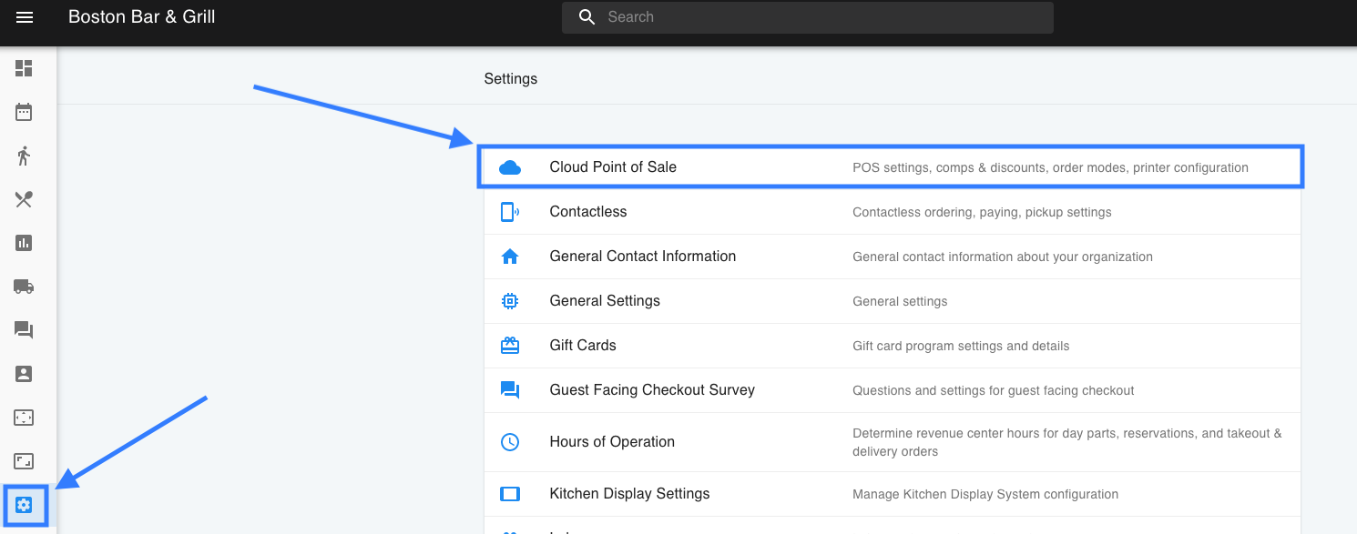This screenshot has width=1357, height=534.
Task: Open Kitchen Display Settings
Action: point(629,494)
